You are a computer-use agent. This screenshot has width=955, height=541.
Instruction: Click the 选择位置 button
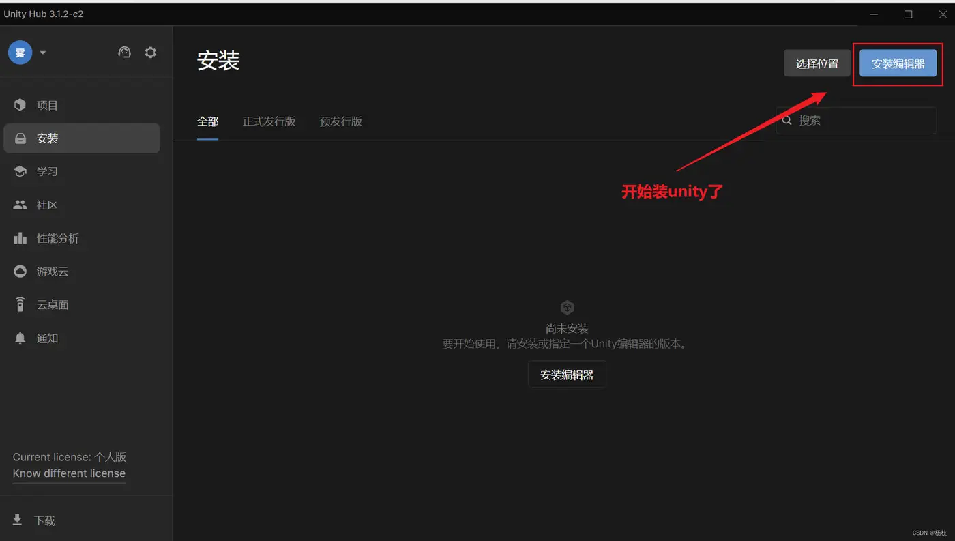817,63
